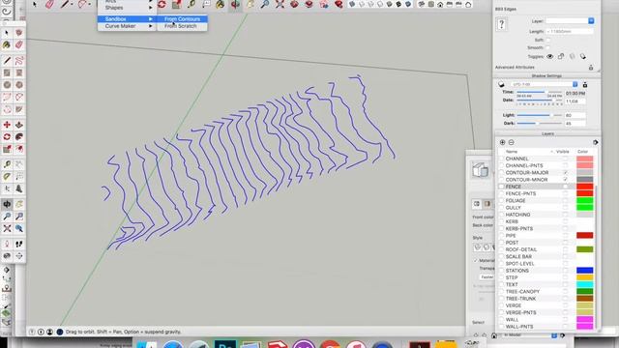Screen dimensions: 619x348
Task: Toggle the lock icon in Entity Info
Action: (561, 56)
